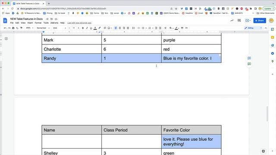Viewport: 276px width, 155px height.
Task: Open the Format menu
Action: point(38,23)
